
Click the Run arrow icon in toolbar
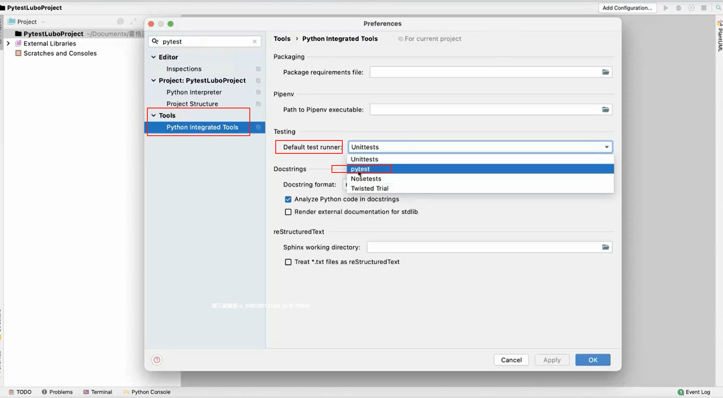[666, 8]
